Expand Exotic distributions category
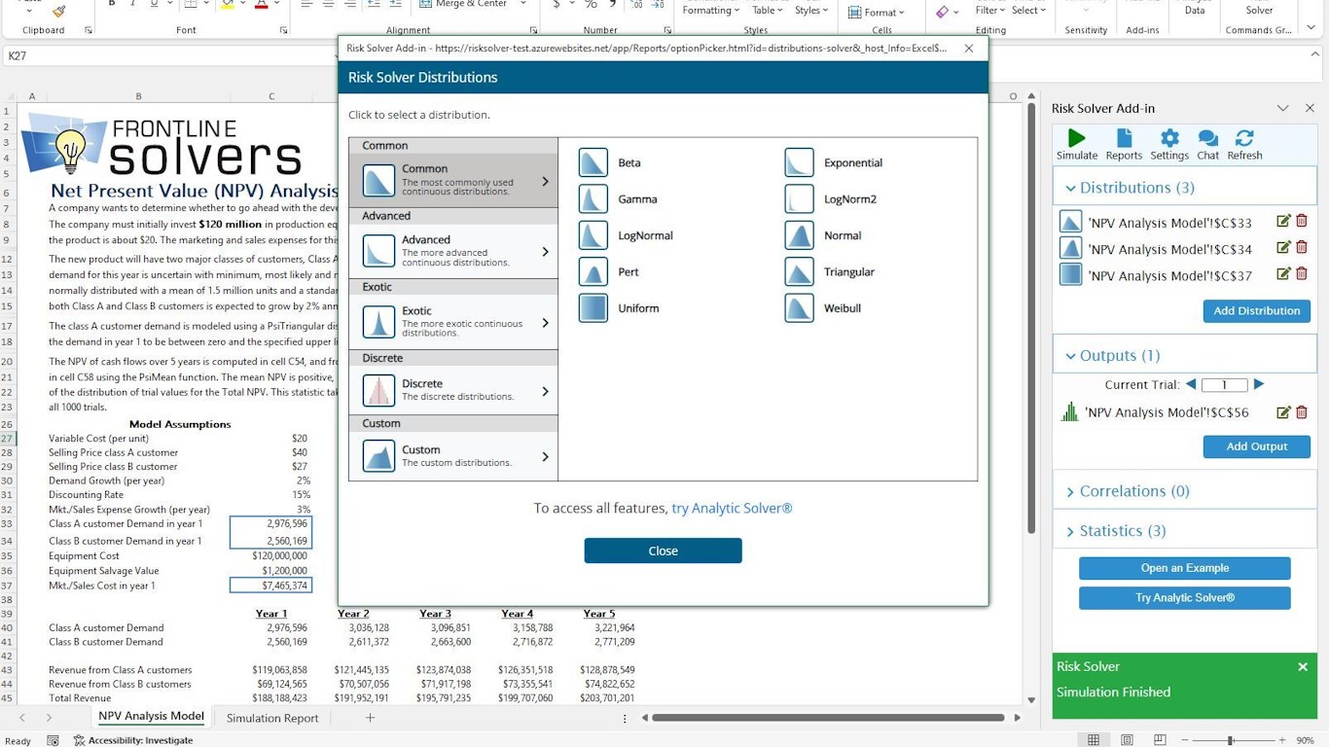The width and height of the screenshot is (1329, 747). [x=453, y=322]
